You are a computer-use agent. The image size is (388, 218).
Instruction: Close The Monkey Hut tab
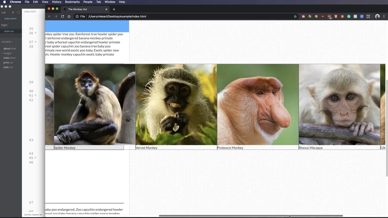click(x=106, y=9)
